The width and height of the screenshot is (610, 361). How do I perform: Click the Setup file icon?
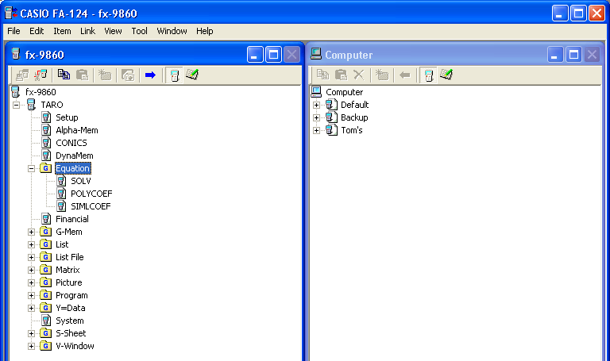46,117
